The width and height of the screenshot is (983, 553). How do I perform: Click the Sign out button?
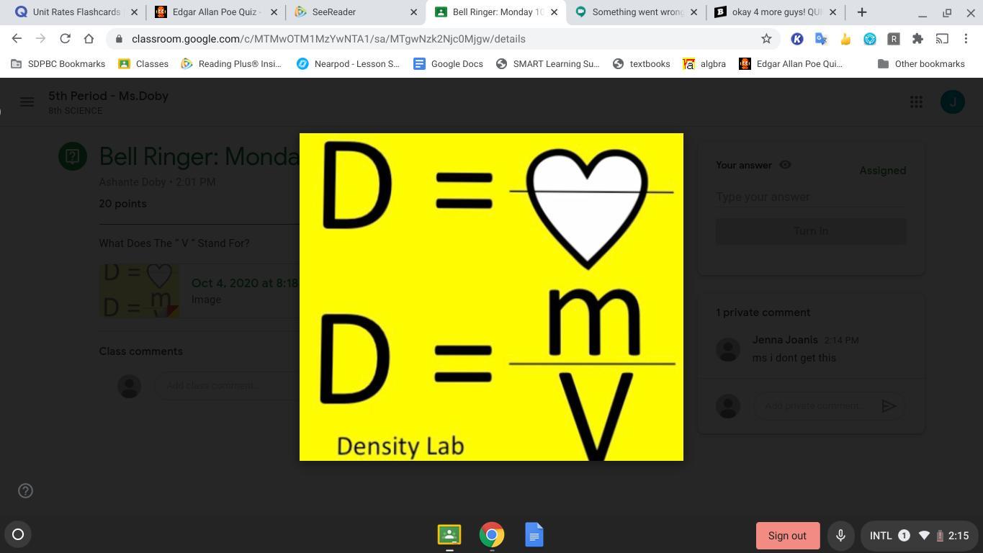(787, 536)
